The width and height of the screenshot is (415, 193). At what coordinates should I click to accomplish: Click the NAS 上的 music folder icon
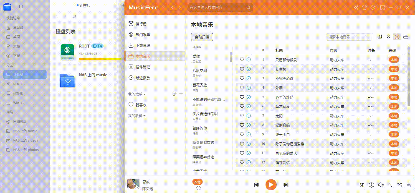click(x=67, y=81)
